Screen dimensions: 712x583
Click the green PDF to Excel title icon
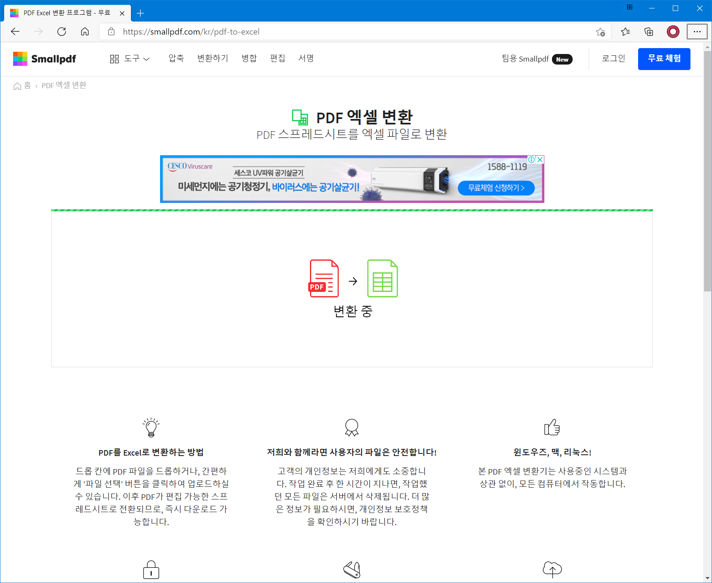coord(300,117)
